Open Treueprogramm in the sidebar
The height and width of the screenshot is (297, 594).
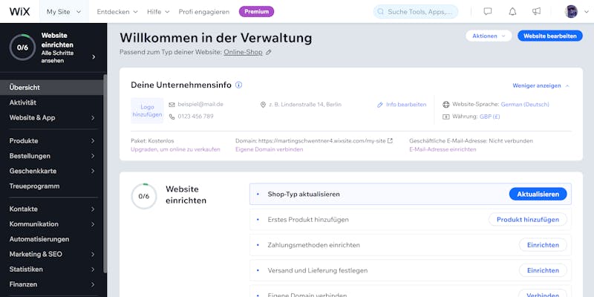[52, 186]
